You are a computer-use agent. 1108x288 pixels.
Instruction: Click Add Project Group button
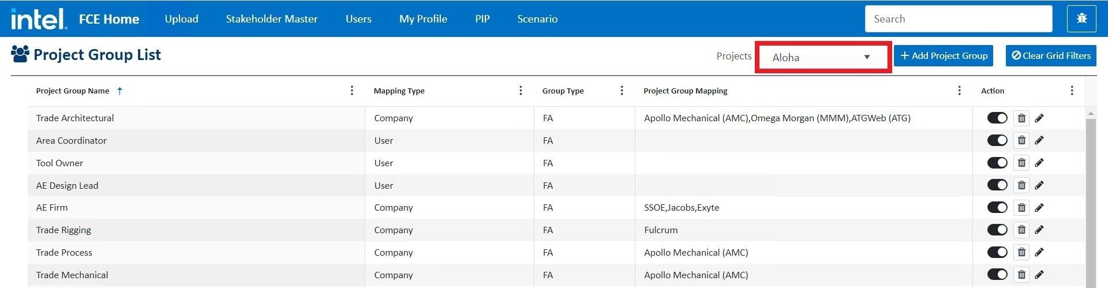[944, 56]
